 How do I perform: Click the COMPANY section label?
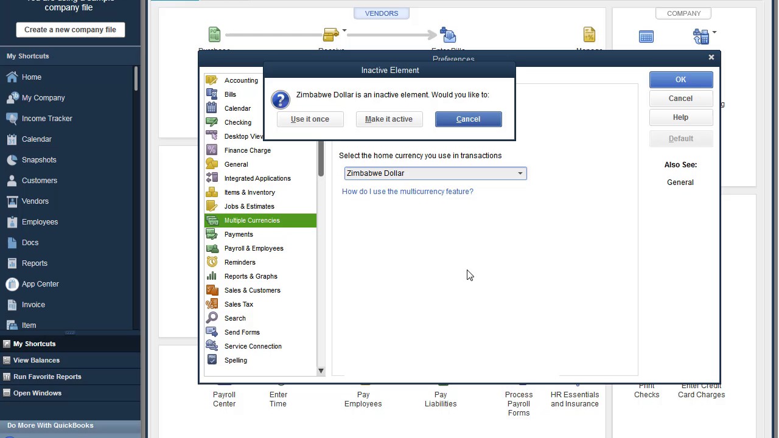click(x=683, y=13)
